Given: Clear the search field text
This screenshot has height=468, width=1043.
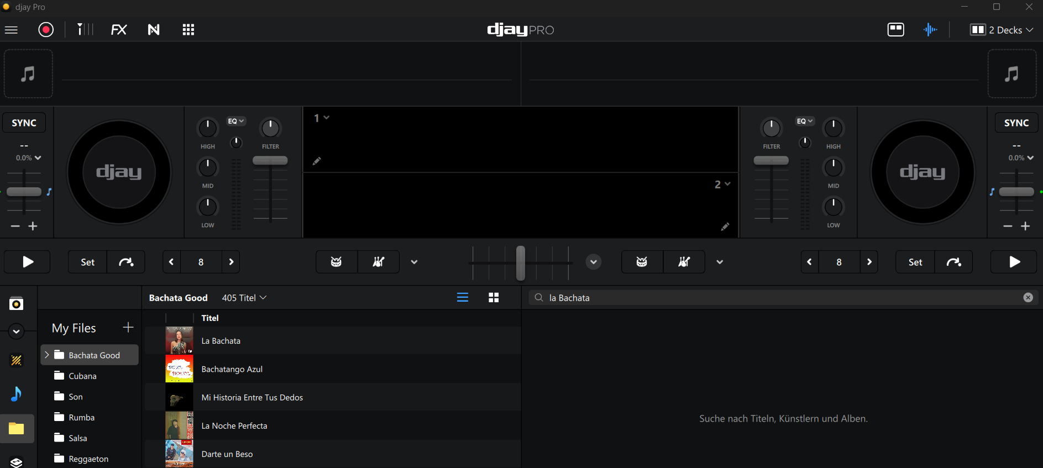Looking at the screenshot, I should (1028, 298).
